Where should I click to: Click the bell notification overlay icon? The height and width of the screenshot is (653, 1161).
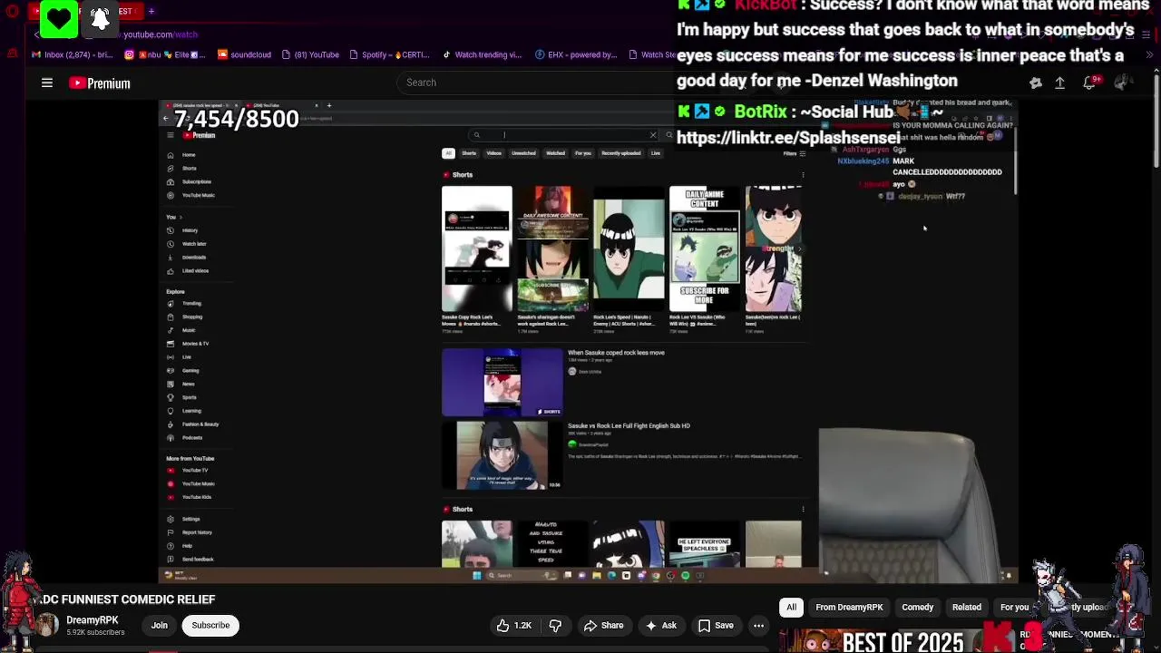(x=101, y=19)
